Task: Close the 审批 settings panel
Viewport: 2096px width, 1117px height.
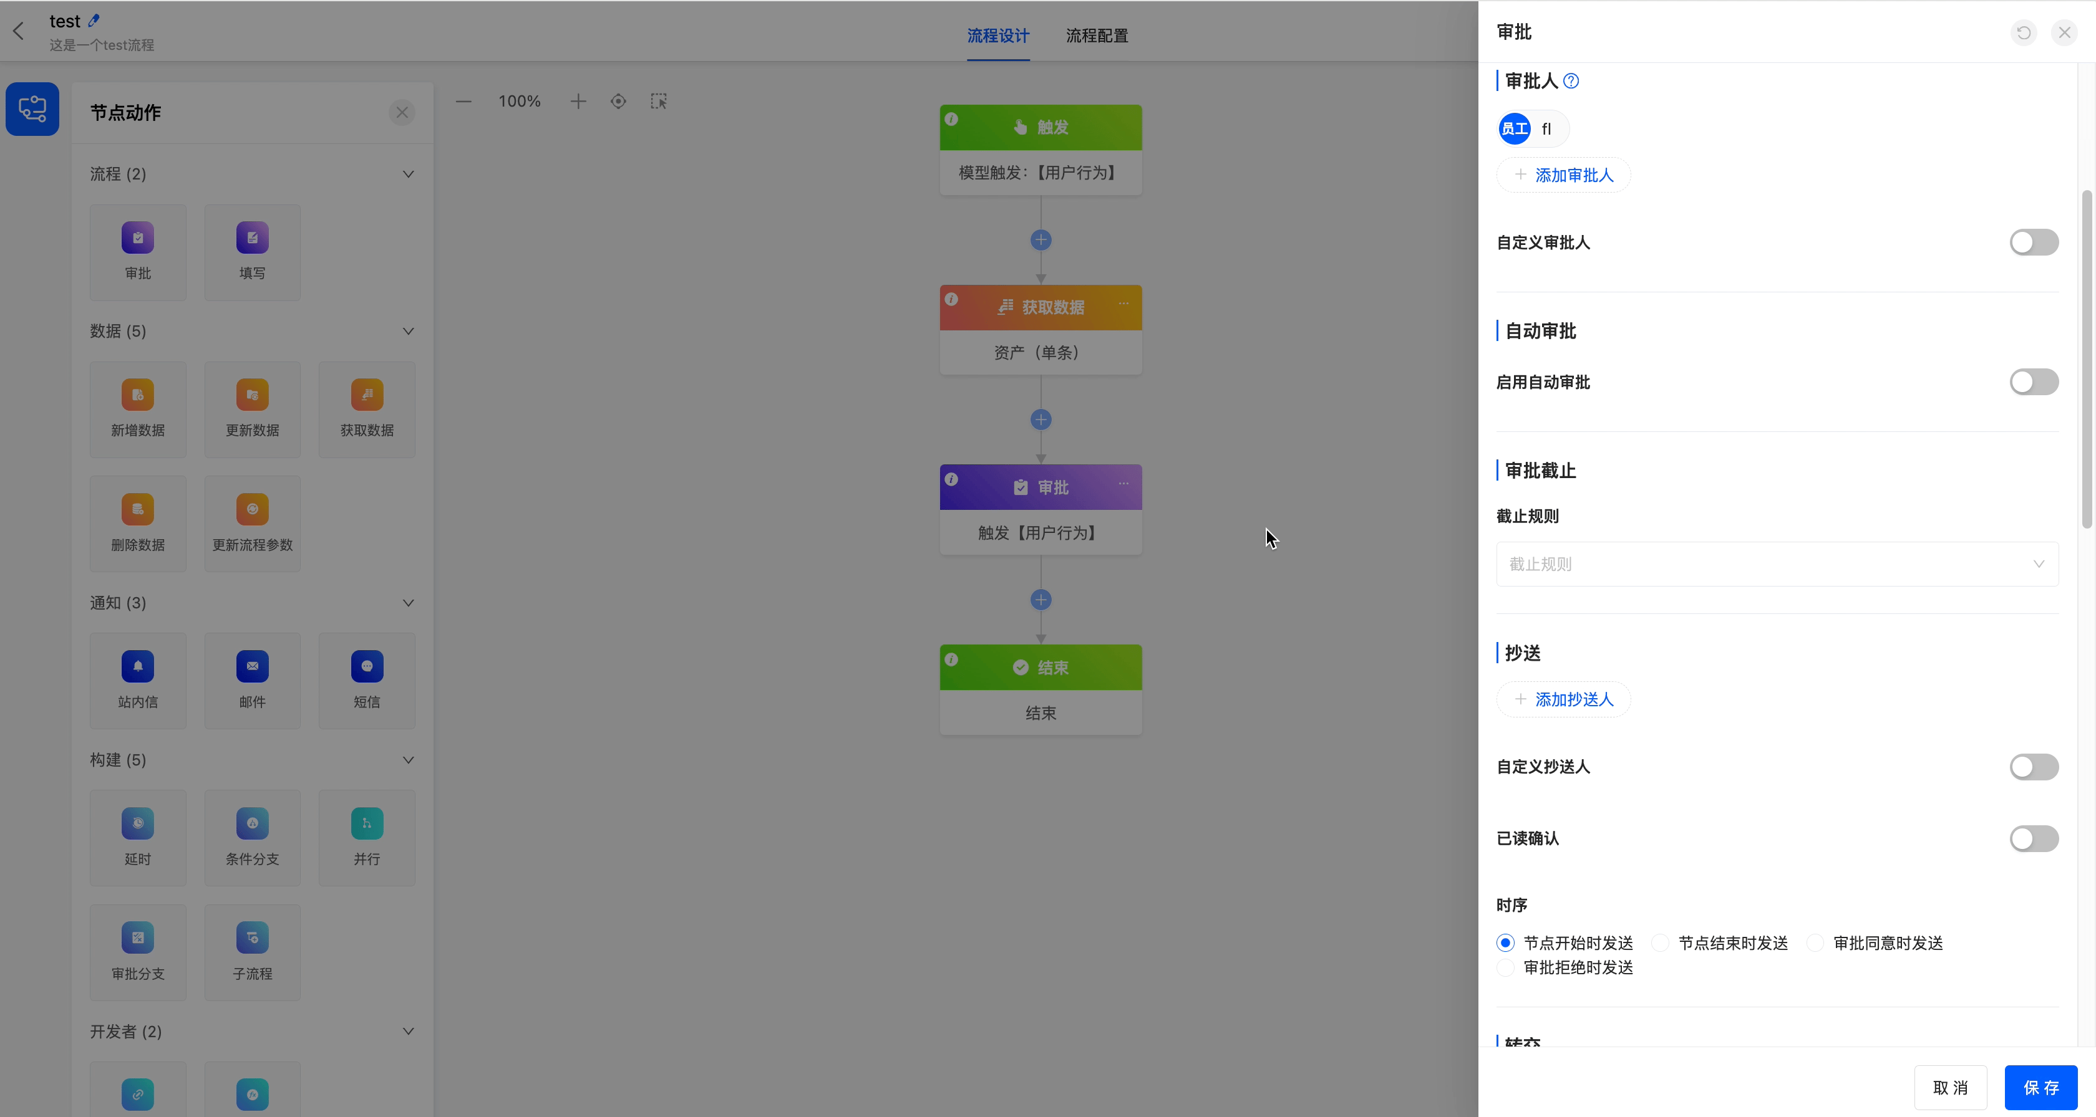Action: click(x=2064, y=32)
